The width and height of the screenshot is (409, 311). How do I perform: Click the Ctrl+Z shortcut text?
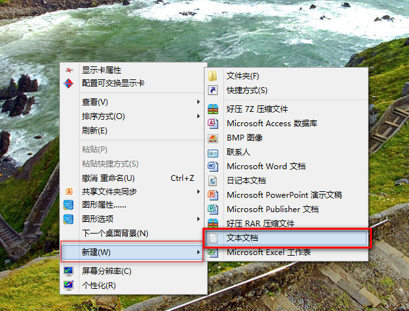[x=182, y=178]
